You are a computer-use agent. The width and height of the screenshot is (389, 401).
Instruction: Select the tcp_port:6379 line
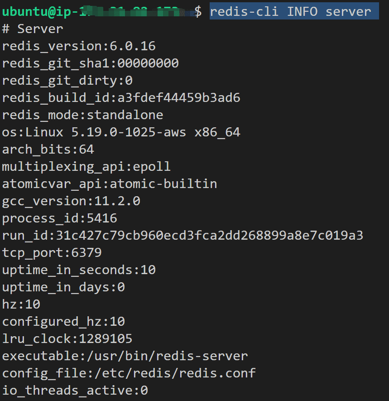[52, 253]
